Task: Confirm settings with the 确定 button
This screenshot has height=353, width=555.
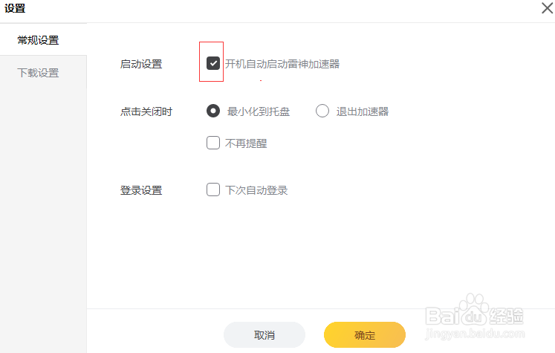Action: 365,335
